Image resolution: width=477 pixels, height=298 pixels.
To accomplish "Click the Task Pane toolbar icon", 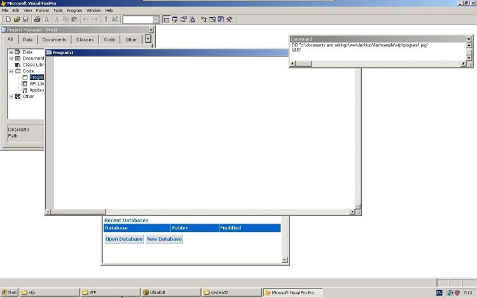I will click(221, 20).
